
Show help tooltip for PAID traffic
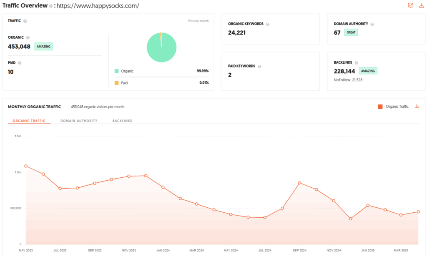20,63
